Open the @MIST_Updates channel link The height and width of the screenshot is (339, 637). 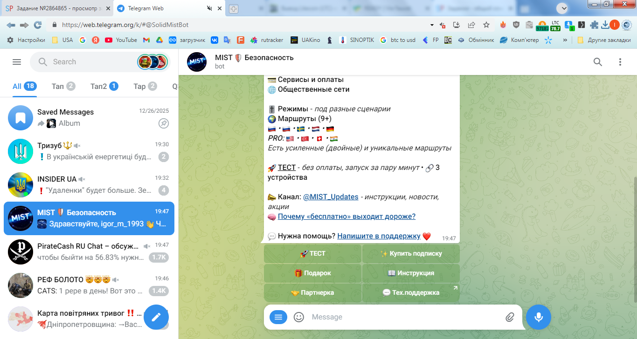[x=331, y=197]
